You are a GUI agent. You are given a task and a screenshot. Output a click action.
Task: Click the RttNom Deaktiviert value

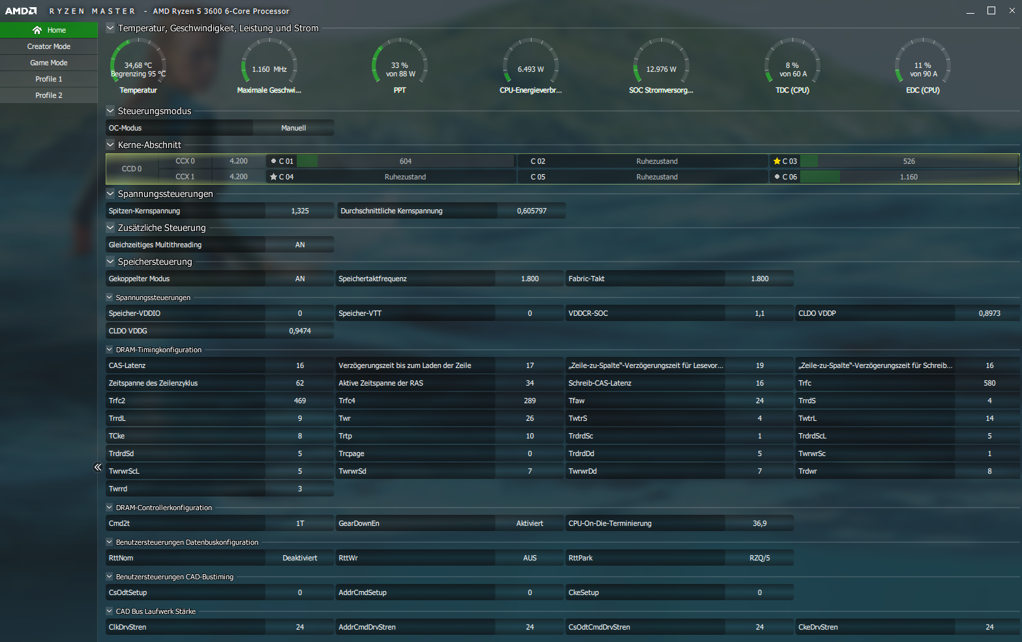coord(300,558)
